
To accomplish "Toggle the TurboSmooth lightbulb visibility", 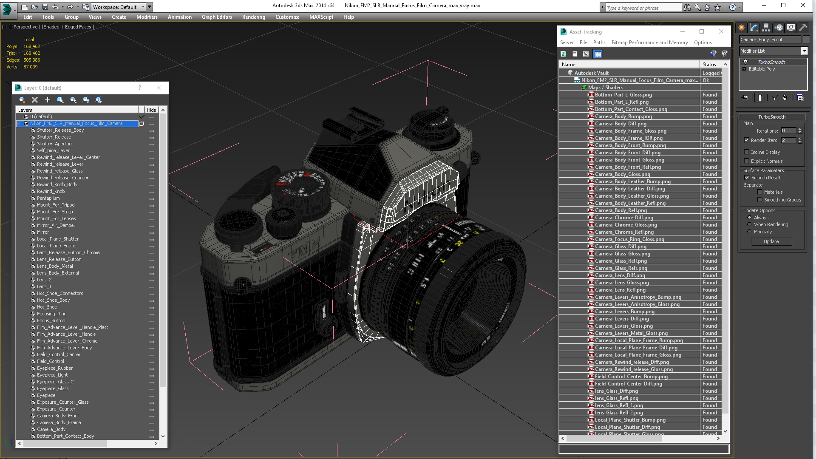I will [x=745, y=62].
